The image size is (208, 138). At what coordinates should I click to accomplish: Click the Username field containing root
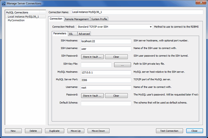tap(106, 88)
